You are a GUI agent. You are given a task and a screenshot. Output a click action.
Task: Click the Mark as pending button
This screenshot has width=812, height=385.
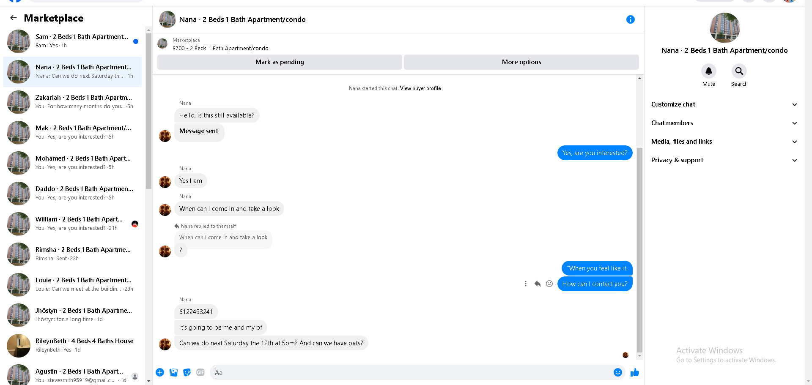pyautogui.click(x=280, y=62)
